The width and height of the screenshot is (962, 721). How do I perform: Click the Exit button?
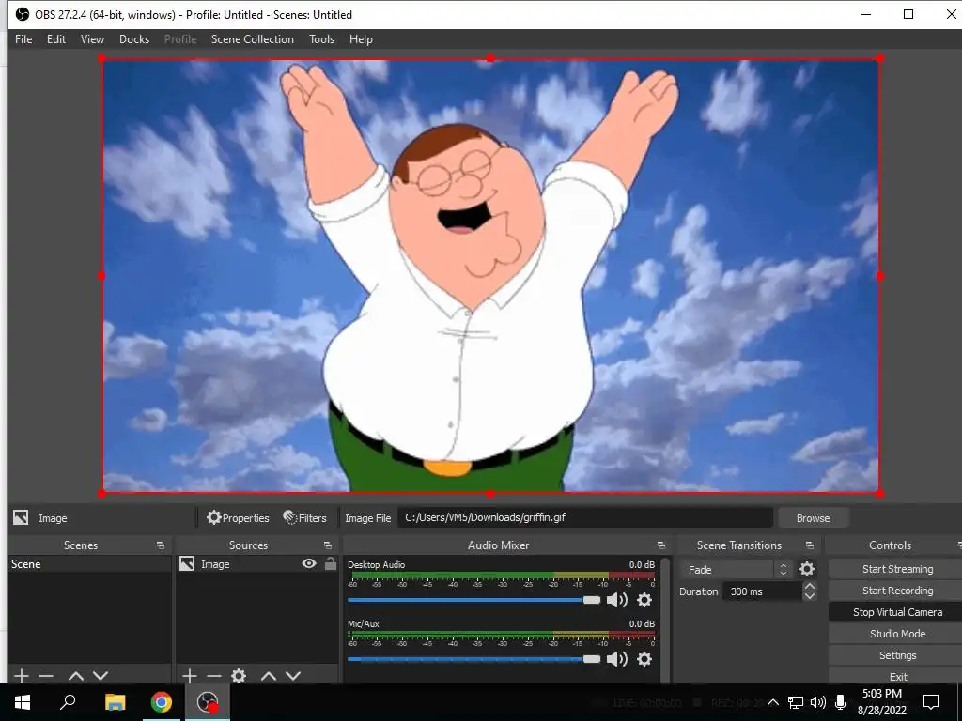(x=897, y=676)
